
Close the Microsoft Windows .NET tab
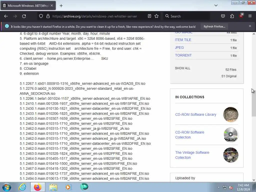[x=52, y=5]
